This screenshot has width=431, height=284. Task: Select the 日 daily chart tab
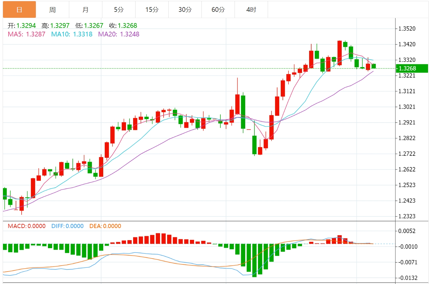(x=20, y=10)
